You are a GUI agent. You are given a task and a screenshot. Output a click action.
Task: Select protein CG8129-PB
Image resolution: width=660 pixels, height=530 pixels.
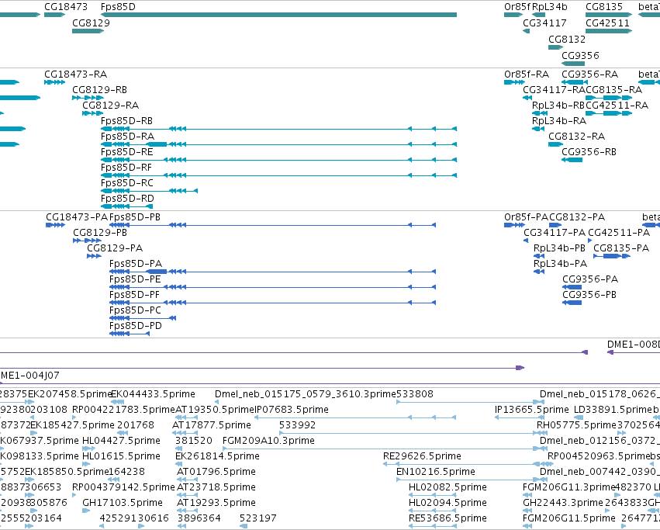point(100,233)
